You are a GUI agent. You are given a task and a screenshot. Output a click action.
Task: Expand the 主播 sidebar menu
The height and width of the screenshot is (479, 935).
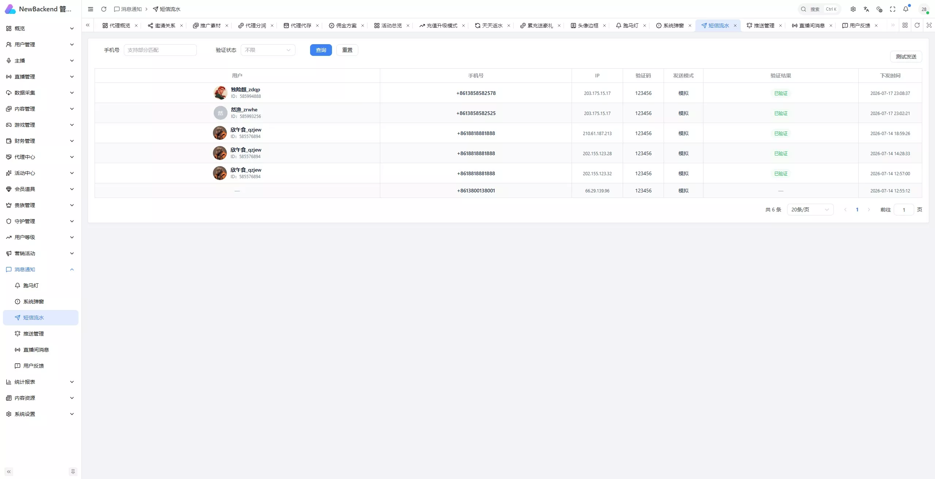click(41, 61)
